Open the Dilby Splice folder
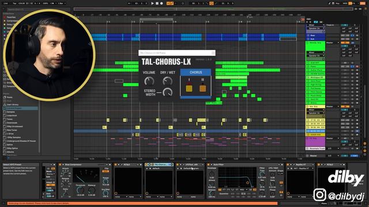 (x=13, y=148)
